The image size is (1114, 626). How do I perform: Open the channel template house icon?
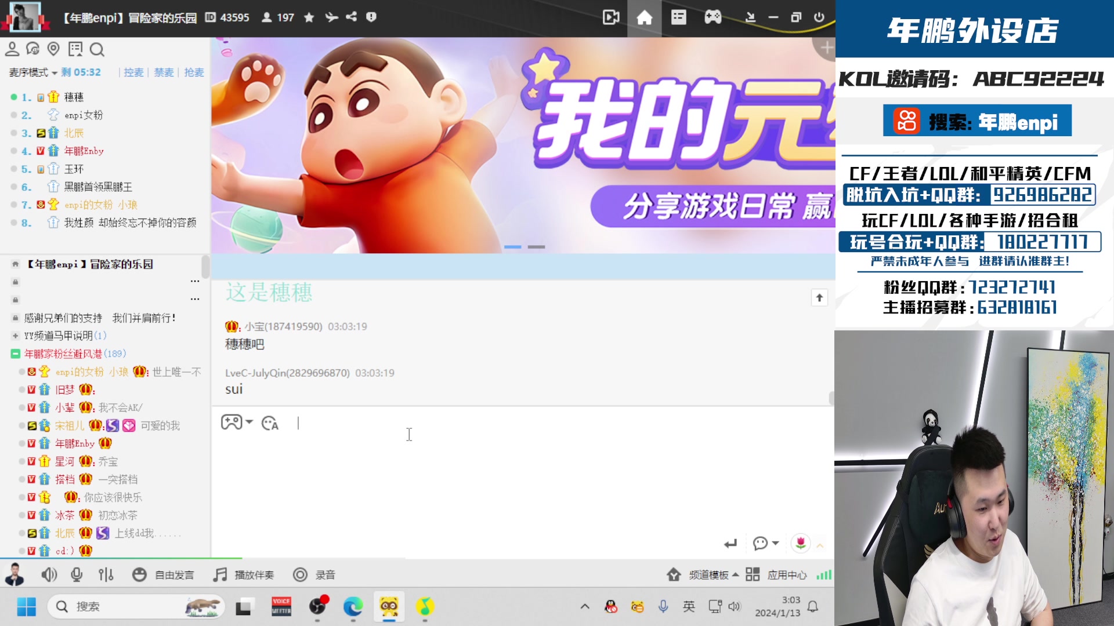pos(674,575)
